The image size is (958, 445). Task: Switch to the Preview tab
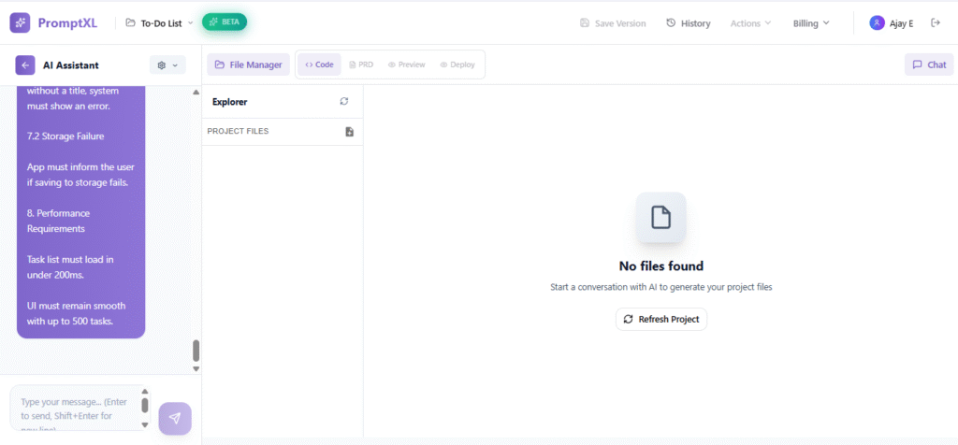(406, 65)
